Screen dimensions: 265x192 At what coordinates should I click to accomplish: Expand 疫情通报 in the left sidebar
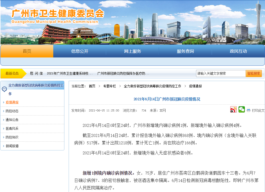click(x=12, y=102)
